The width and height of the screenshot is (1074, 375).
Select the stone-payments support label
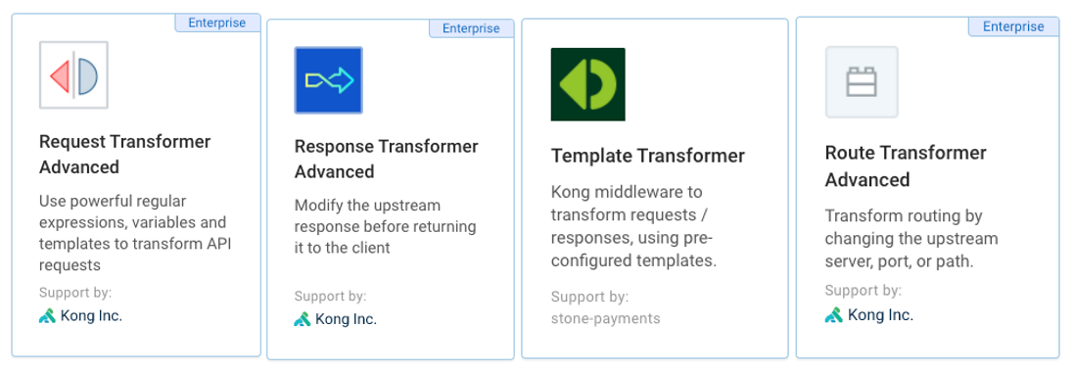[605, 318]
